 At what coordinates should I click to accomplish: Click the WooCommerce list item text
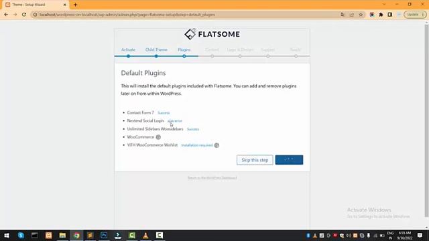tap(141, 137)
